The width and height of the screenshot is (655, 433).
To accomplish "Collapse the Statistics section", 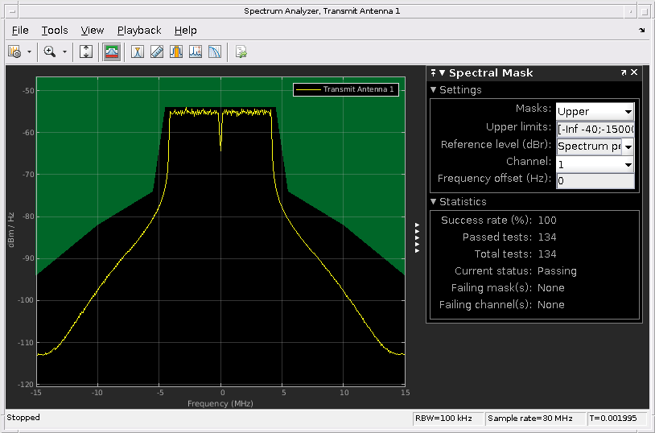I will tap(434, 202).
